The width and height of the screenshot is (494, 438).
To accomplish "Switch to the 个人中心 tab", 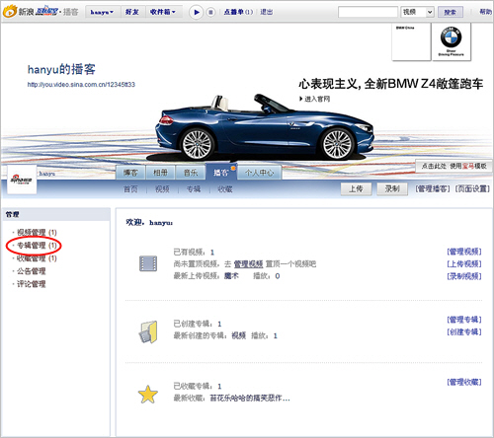I will (x=259, y=173).
